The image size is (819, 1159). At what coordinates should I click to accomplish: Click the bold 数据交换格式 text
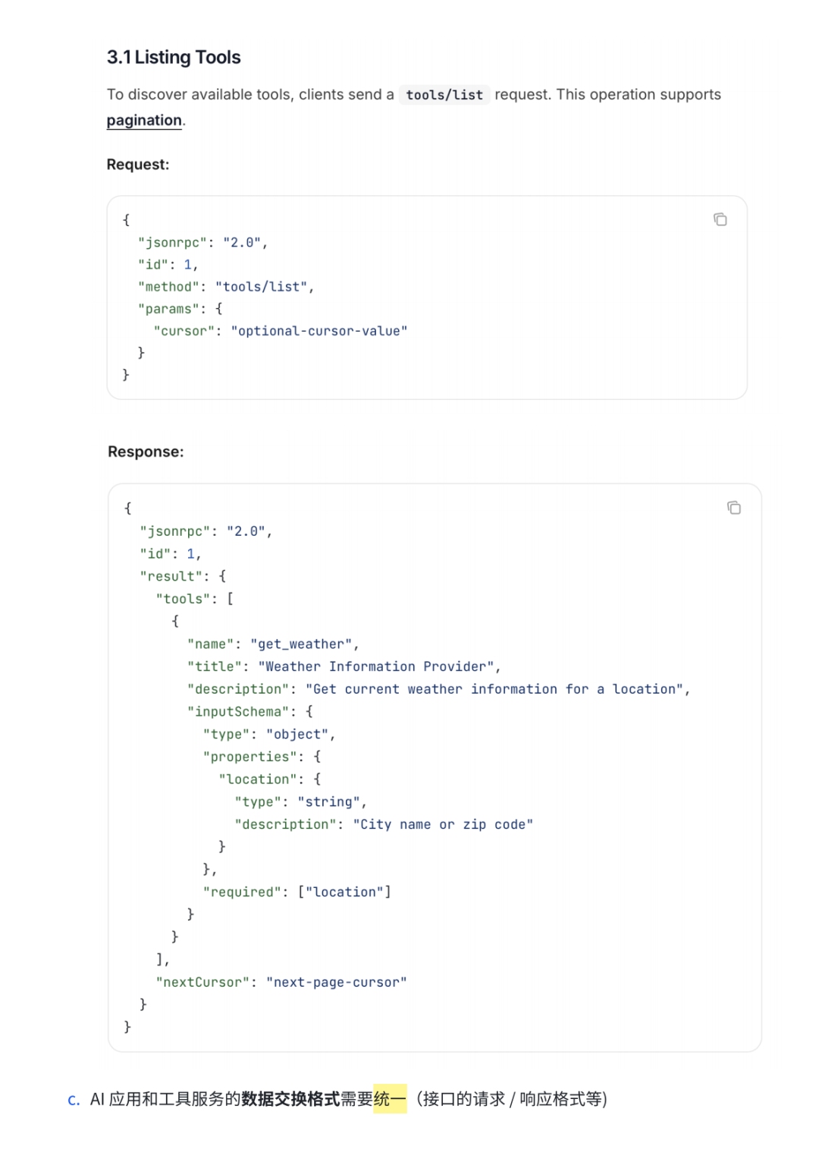tap(290, 1099)
